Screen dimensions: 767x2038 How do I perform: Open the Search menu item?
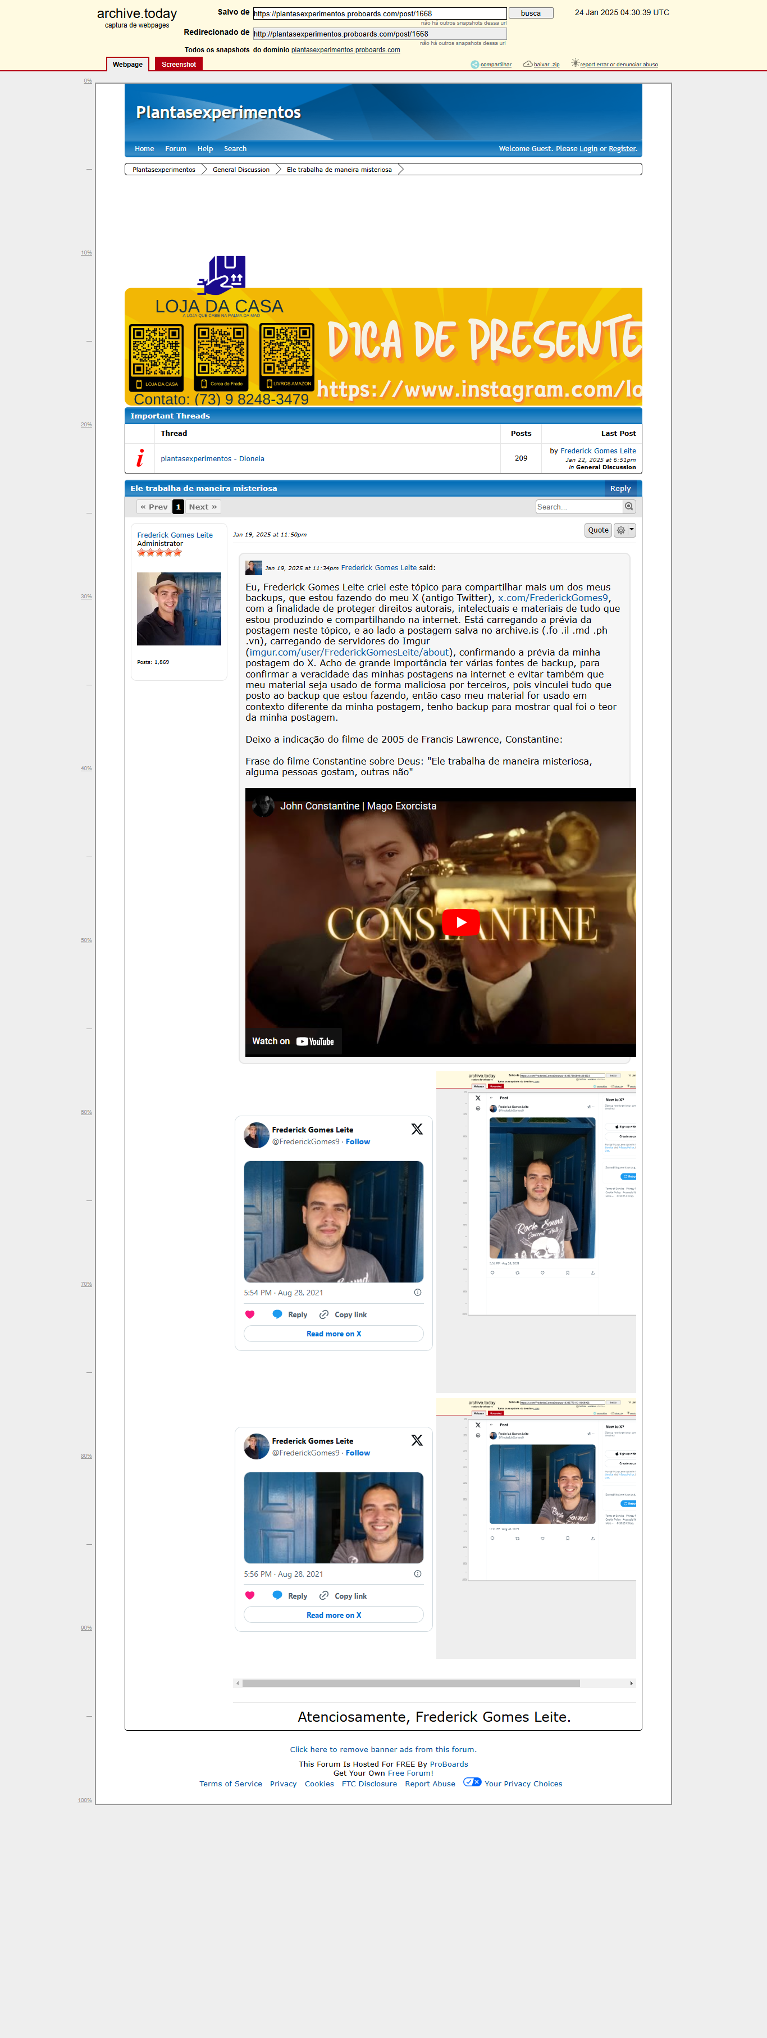235,149
